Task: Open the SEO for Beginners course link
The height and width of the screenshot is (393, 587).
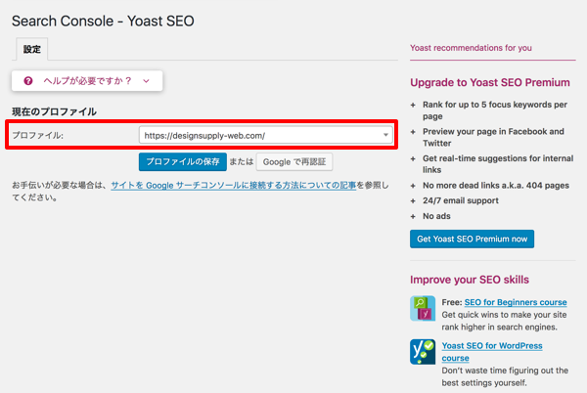Action: coord(516,302)
